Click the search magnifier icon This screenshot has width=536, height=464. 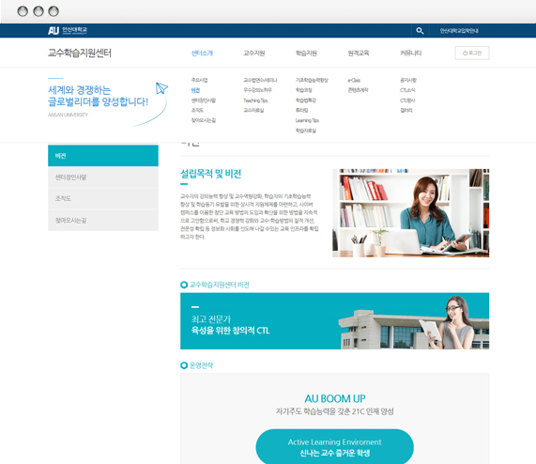point(420,31)
